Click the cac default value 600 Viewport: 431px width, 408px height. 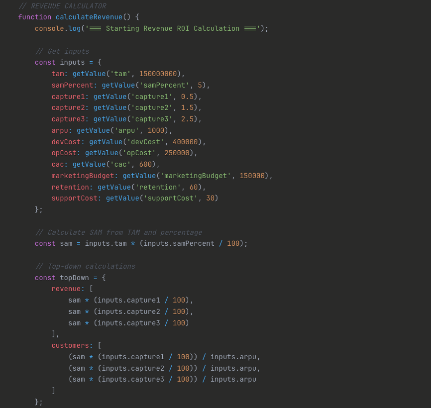coord(146,165)
